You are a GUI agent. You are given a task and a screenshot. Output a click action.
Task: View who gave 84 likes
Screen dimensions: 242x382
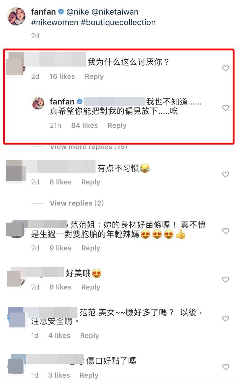coord(84,125)
